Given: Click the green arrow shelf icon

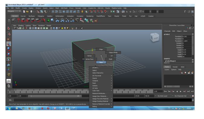Looking at the screenshot, I should pos(48,20).
